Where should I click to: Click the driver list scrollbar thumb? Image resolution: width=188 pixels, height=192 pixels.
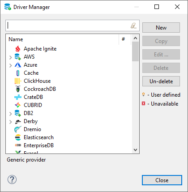pyautogui.click(x=135, y=51)
